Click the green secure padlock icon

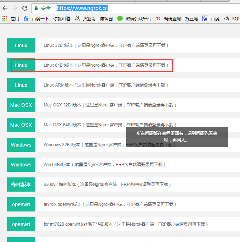[x=36, y=8]
